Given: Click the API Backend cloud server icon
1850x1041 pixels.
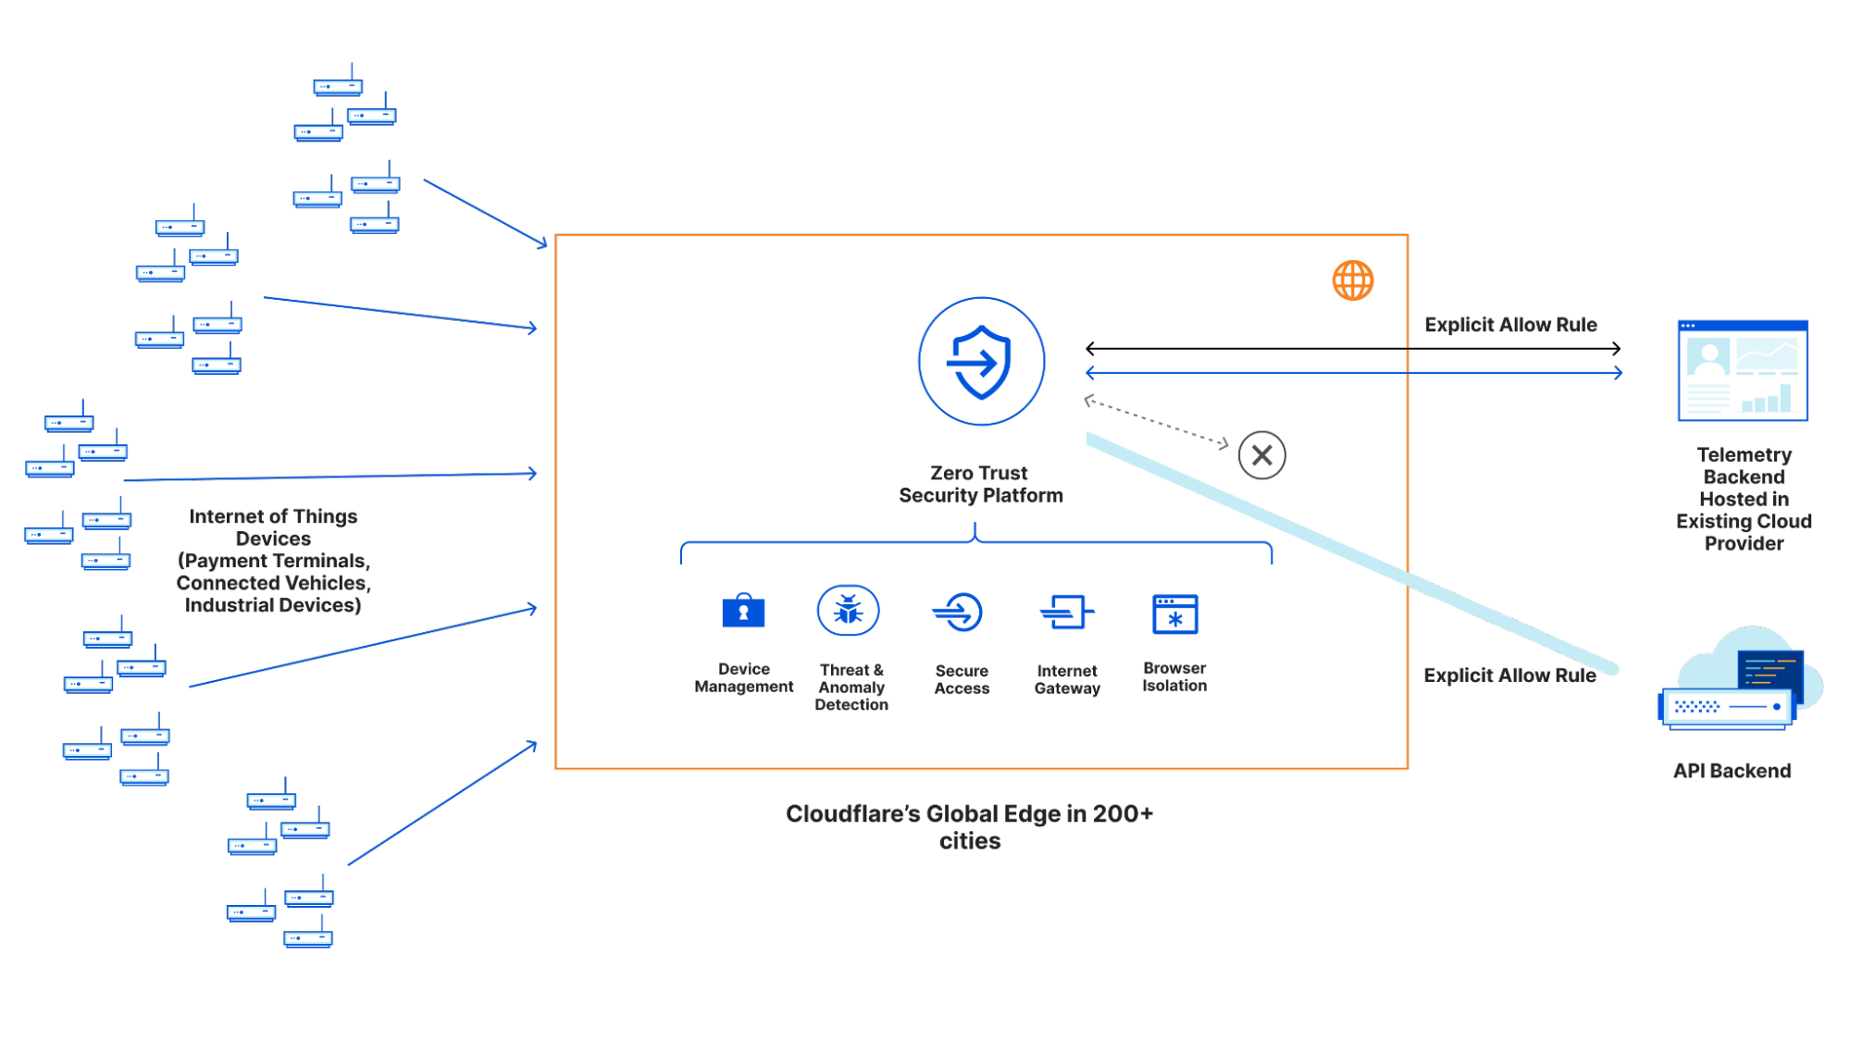Looking at the screenshot, I should (x=1738, y=680).
